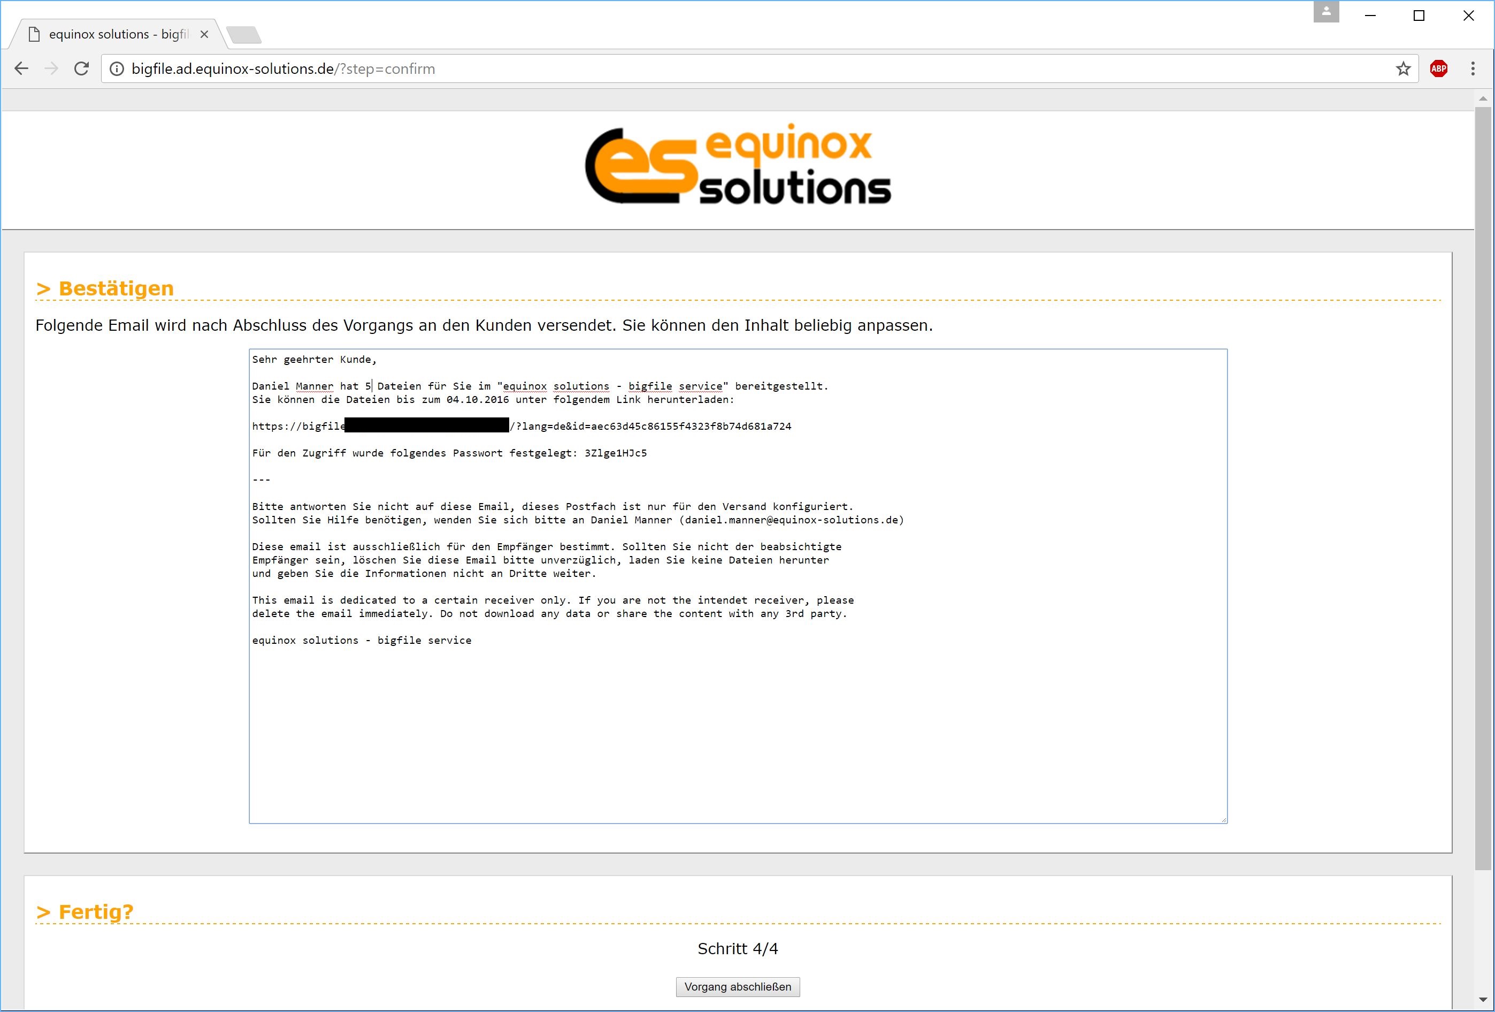
Task: Click the vertical scrollbar thumb
Action: tap(1483, 488)
